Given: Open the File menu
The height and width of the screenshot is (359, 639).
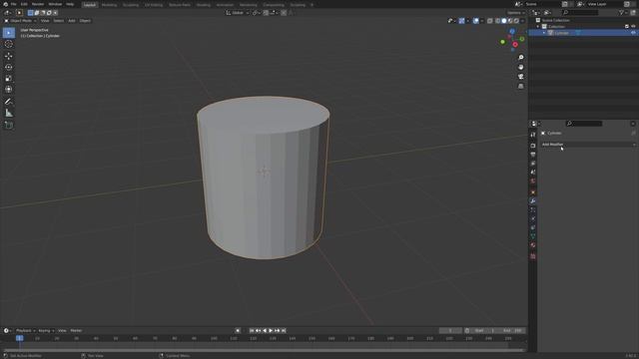Looking at the screenshot, I should click(13, 4).
